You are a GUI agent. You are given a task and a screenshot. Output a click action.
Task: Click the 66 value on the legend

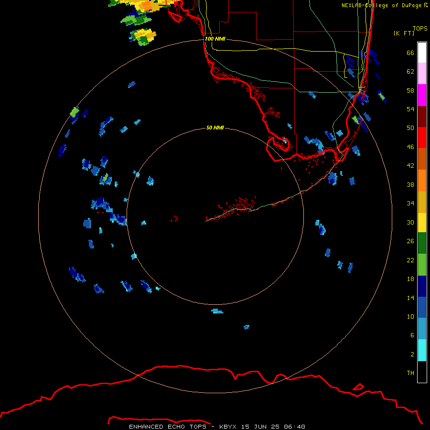pyautogui.click(x=410, y=53)
